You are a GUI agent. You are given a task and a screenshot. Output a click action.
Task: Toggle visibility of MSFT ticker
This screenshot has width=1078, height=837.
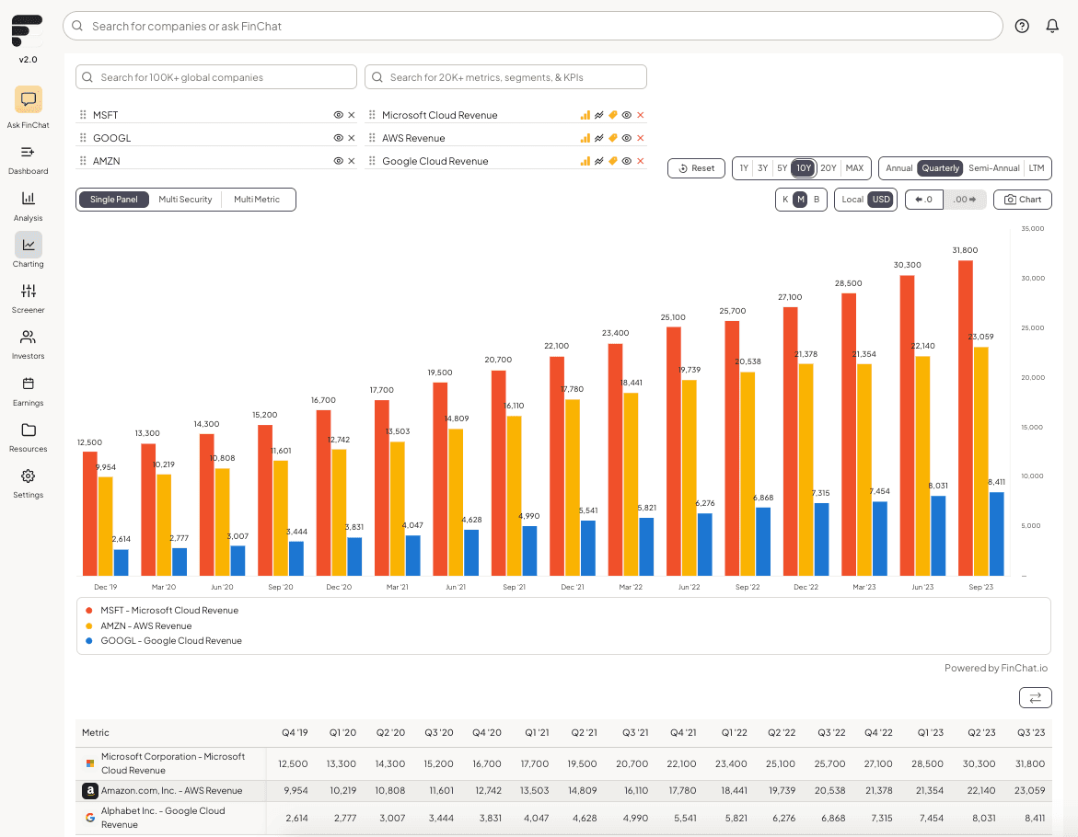338,115
